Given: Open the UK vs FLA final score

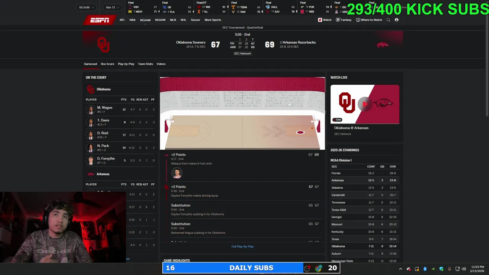Looking at the screenshot, I should tap(177, 8).
